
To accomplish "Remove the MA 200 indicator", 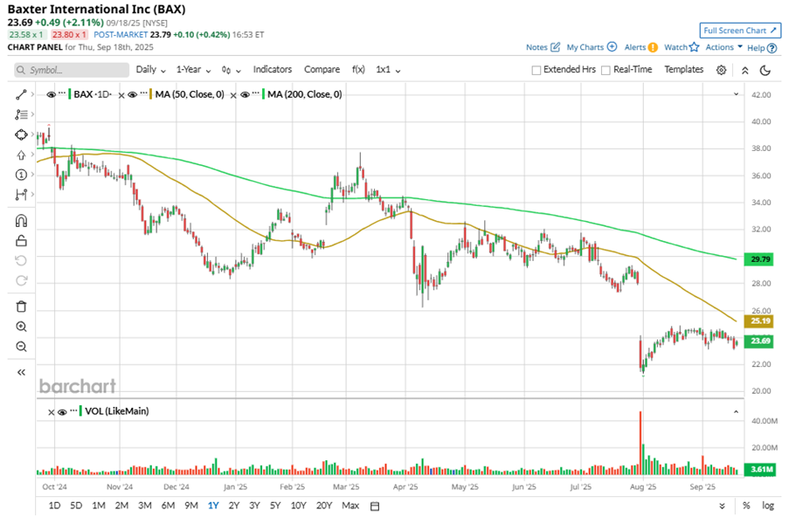I will [233, 95].
